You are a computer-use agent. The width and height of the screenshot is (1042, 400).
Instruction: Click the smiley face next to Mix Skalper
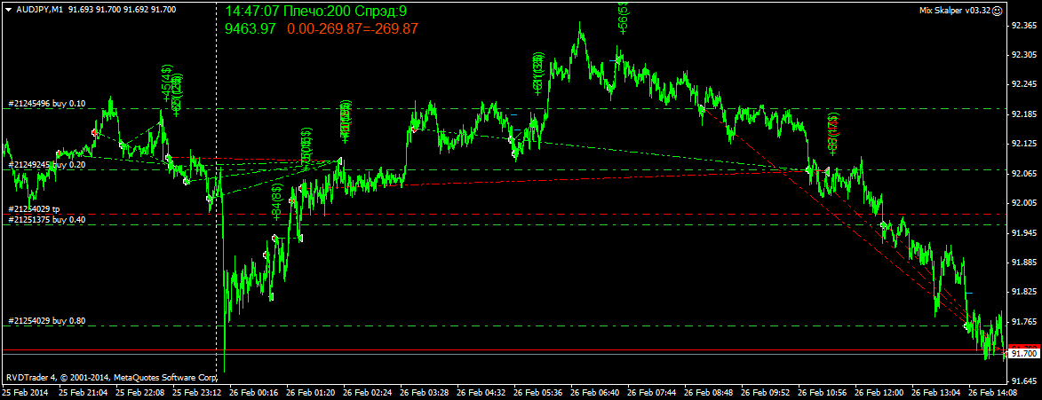click(997, 11)
